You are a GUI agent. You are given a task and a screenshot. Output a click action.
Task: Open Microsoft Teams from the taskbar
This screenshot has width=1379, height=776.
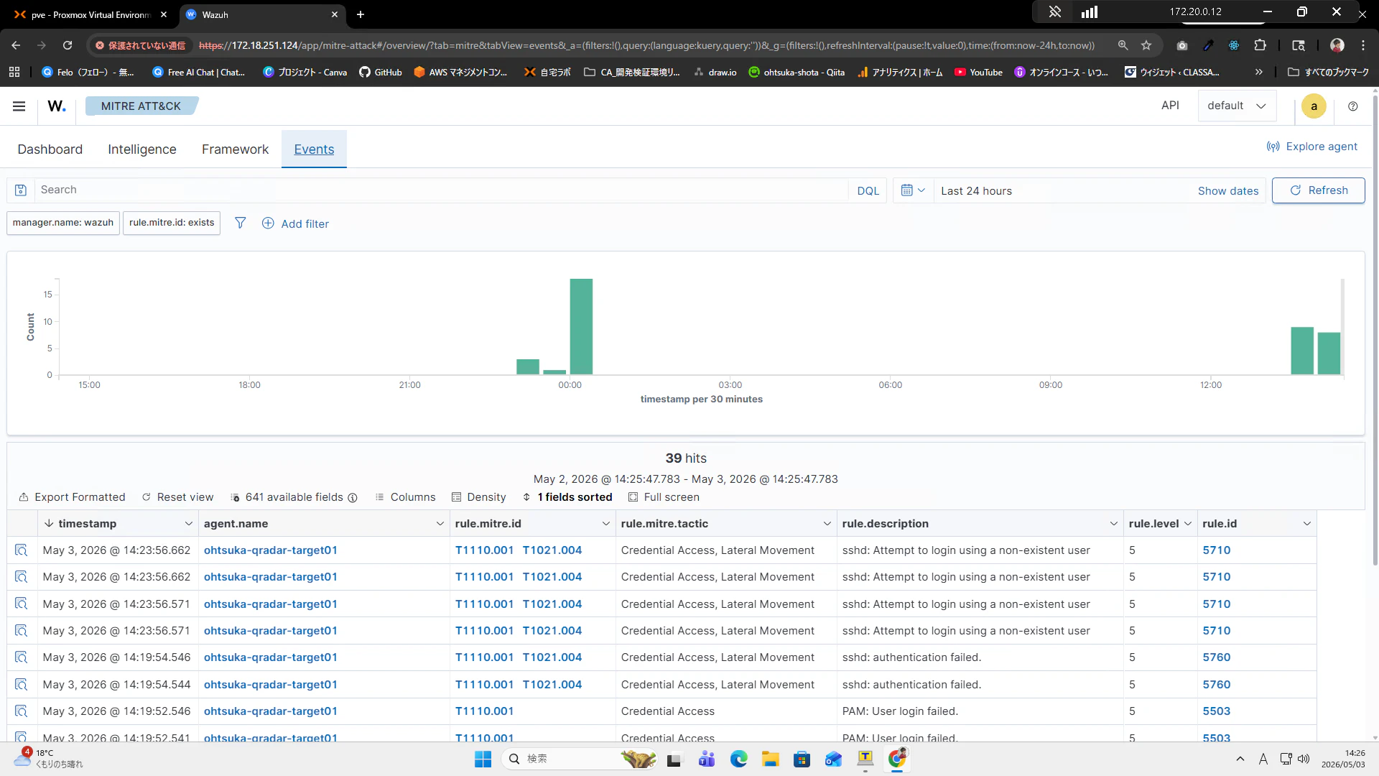[x=707, y=759]
